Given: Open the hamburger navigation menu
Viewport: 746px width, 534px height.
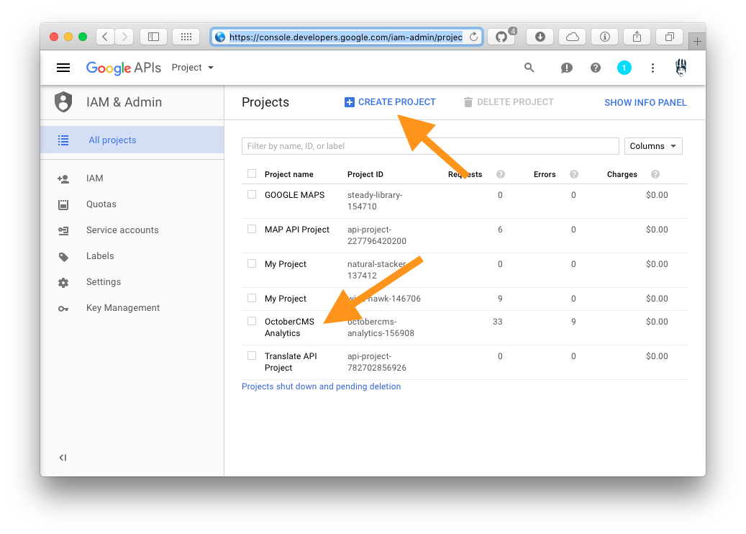Looking at the screenshot, I should pos(63,68).
